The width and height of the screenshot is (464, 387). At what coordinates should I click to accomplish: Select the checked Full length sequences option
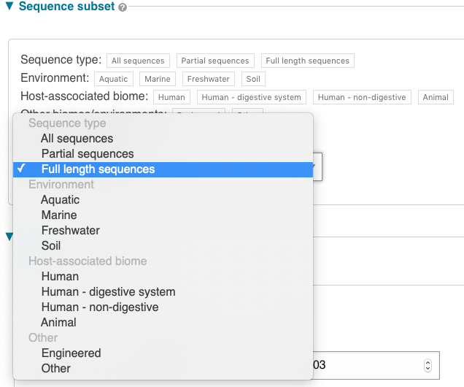click(163, 169)
